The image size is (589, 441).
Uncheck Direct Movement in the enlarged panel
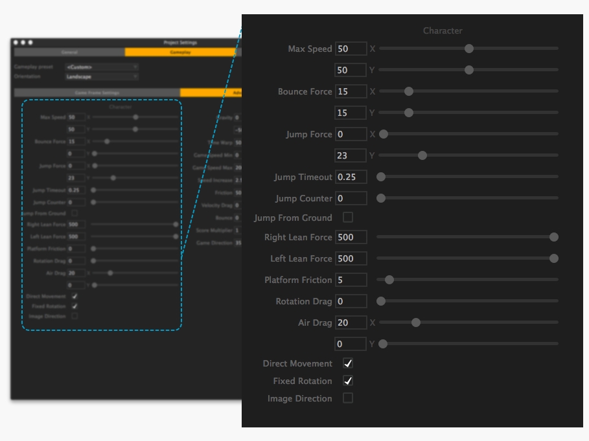click(348, 363)
